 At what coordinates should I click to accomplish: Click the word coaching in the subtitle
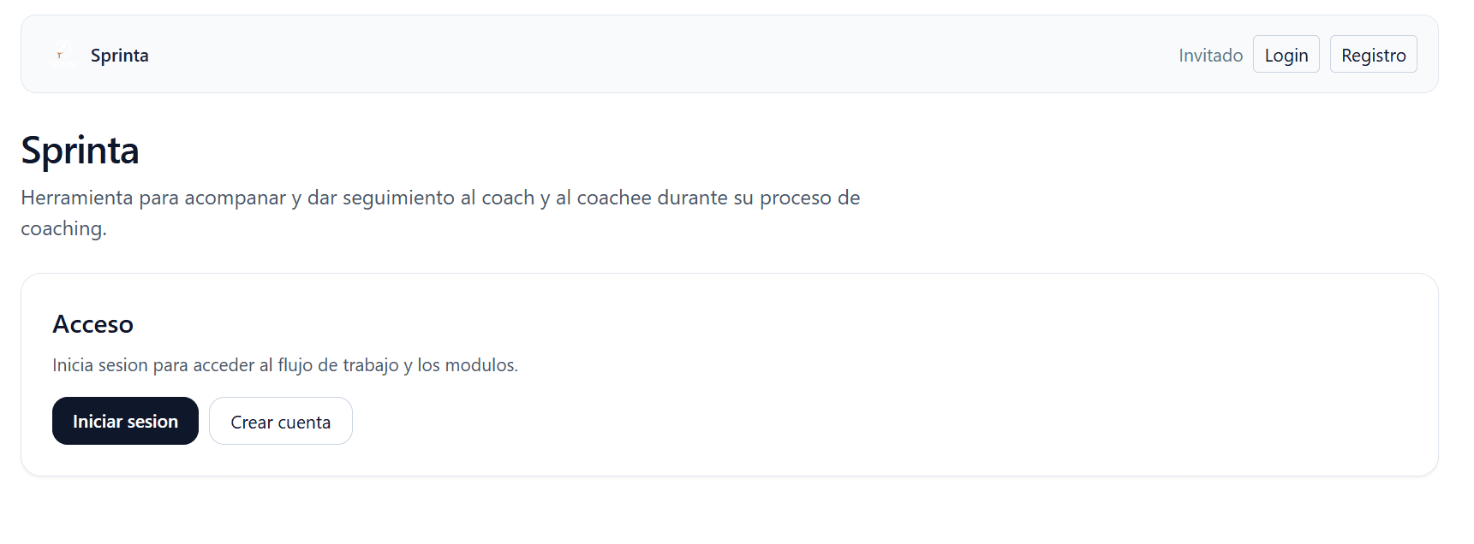pos(63,228)
